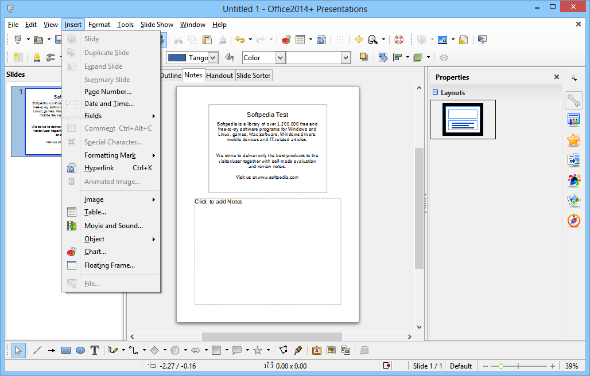Open the Slide Show menu
Screen dimensions: 590x376
click(x=157, y=25)
